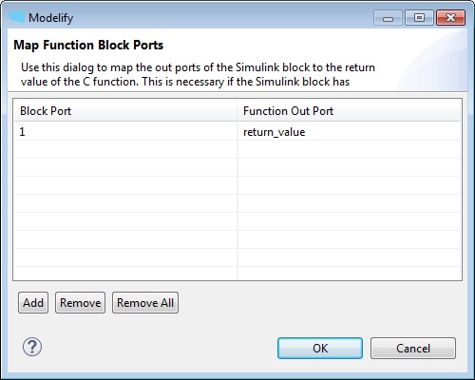Click the last empty table row
This screenshot has width=475, height=380.
coord(237,274)
